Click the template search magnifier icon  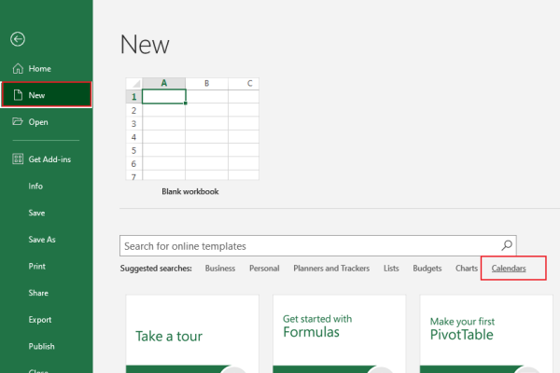click(x=507, y=246)
